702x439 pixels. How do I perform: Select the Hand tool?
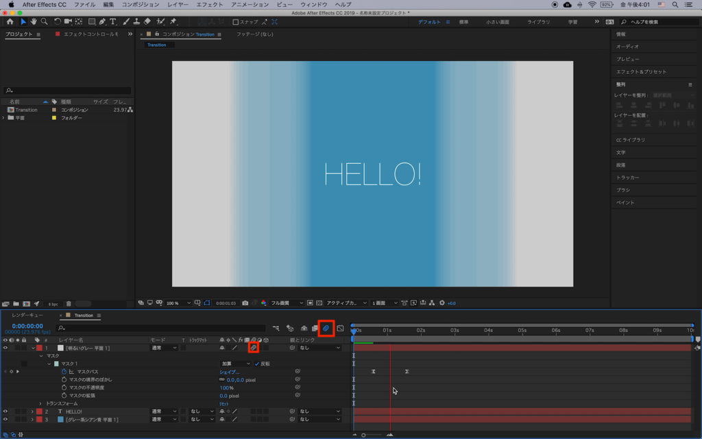[x=34, y=22]
